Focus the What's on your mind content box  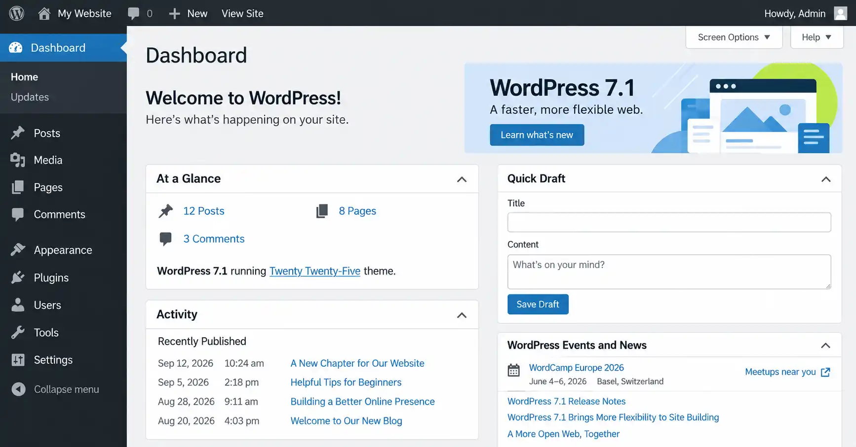(669, 272)
